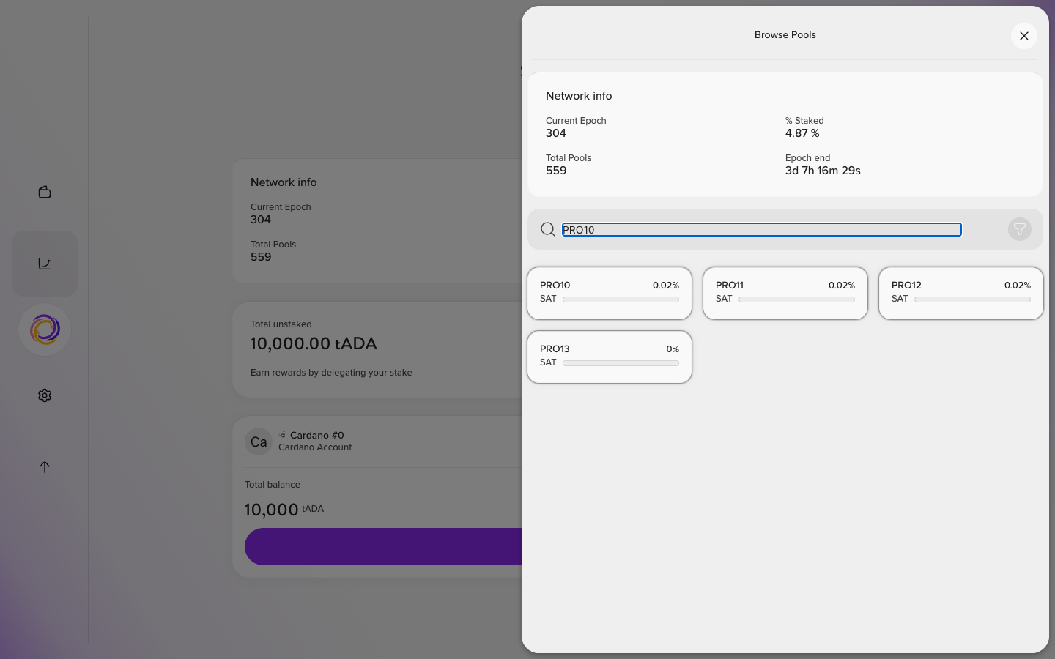The width and height of the screenshot is (1055, 659).
Task: Select the PRO12 stake pool card
Action: point(961,293)
